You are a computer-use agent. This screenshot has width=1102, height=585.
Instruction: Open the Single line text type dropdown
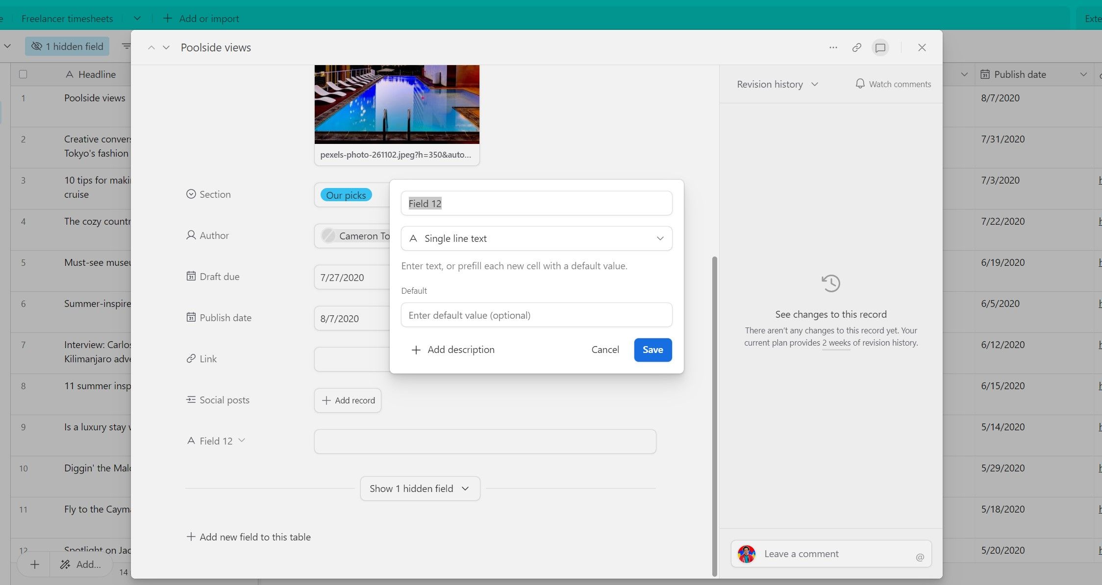(x=536, y=238)
